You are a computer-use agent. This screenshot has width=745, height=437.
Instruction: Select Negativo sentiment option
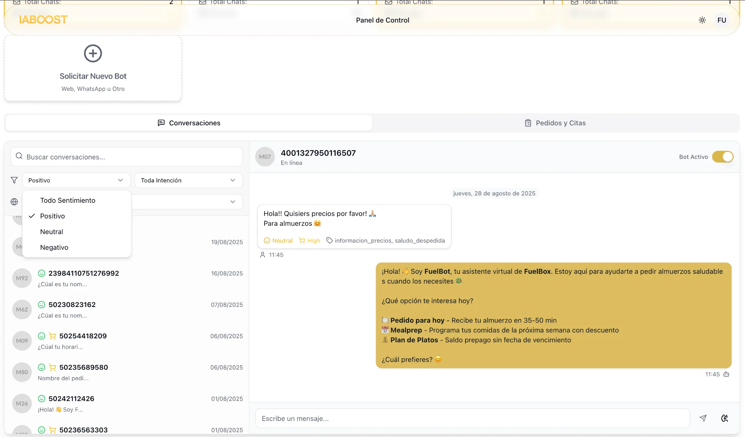pyautogui.click(x=54, y=247)
